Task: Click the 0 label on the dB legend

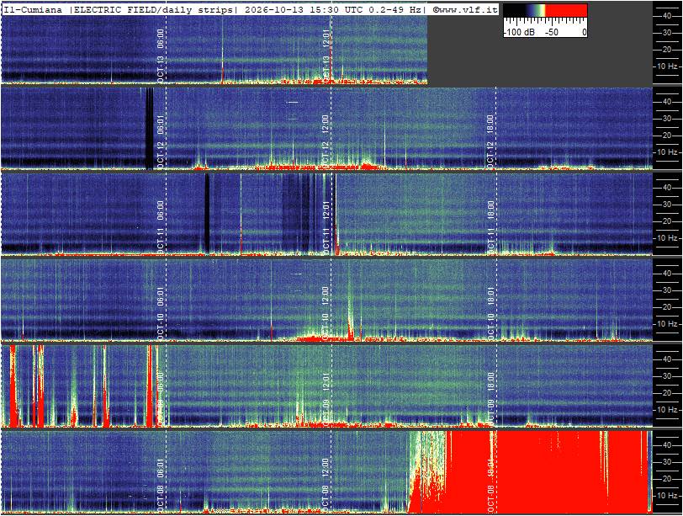Action: [584, 32]
